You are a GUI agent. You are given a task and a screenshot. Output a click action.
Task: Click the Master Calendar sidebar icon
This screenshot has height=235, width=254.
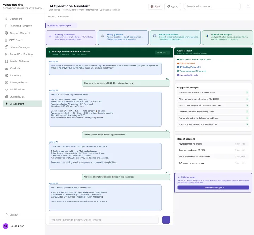tap(6, 61)
